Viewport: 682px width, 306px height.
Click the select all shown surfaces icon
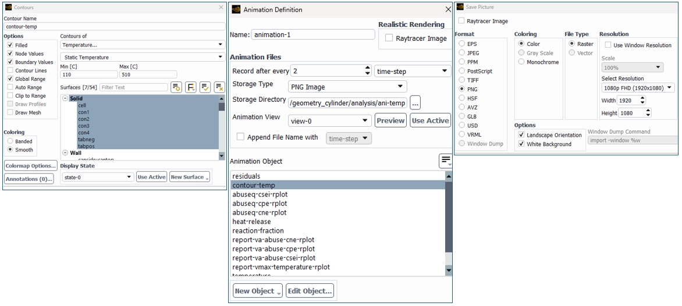tap(205, 87)
